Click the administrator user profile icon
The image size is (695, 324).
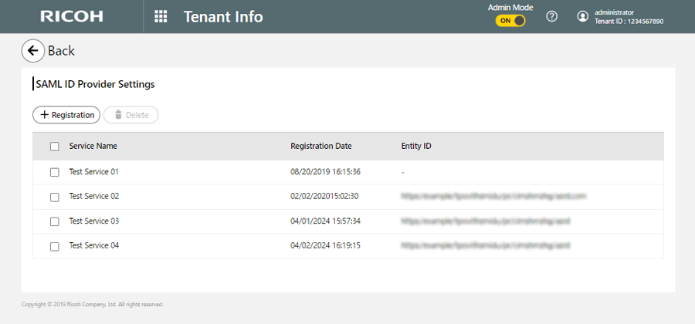[583, 17]
